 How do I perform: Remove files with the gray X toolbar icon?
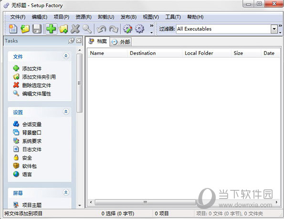pos(75,29)
